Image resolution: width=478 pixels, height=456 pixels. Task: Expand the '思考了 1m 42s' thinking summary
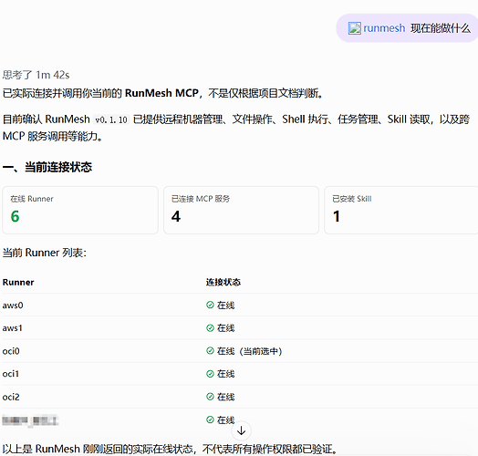pos(36,75)
